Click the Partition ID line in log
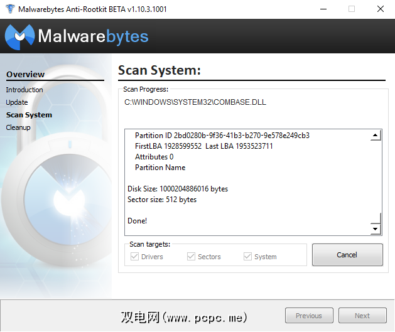This screenshot has width=395, height=332. click(222, 136)
